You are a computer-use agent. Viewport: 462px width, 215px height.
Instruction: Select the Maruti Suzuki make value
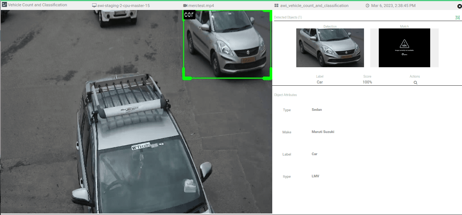click(x=323, y=132)
